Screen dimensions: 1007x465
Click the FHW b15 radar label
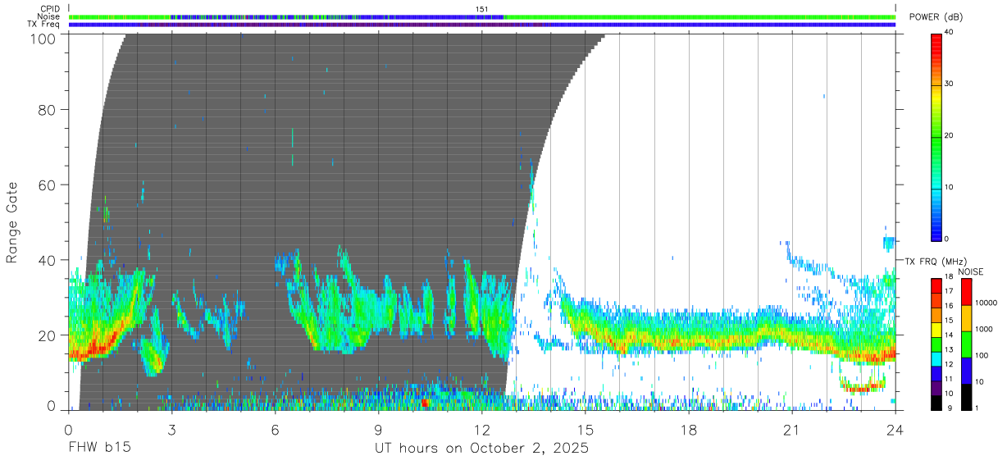(x=99, y=448)
